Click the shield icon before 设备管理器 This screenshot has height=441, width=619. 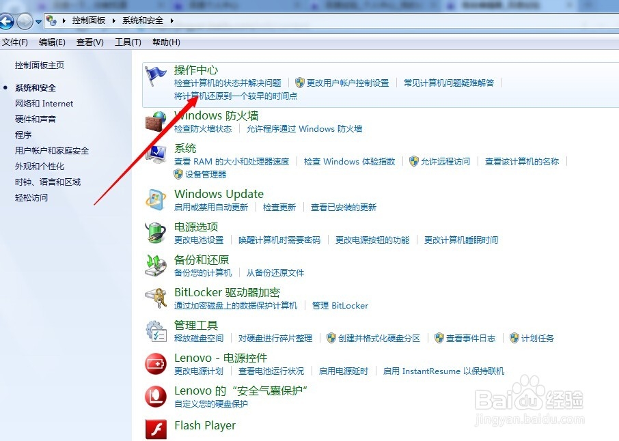pos(178,174)
